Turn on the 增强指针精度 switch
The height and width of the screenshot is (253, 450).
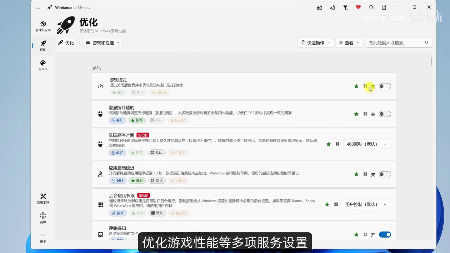click(x=385, y=114)
